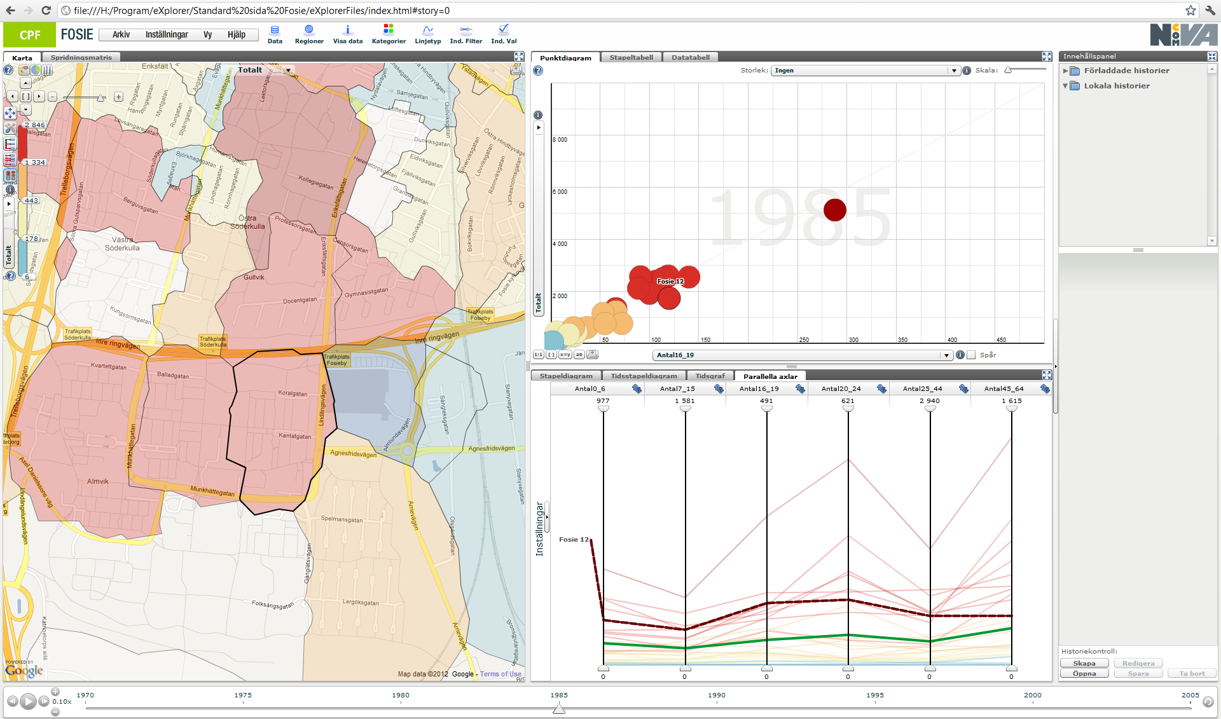
Task: Click the scatter plot x=y button
Action: coord(565,355)
